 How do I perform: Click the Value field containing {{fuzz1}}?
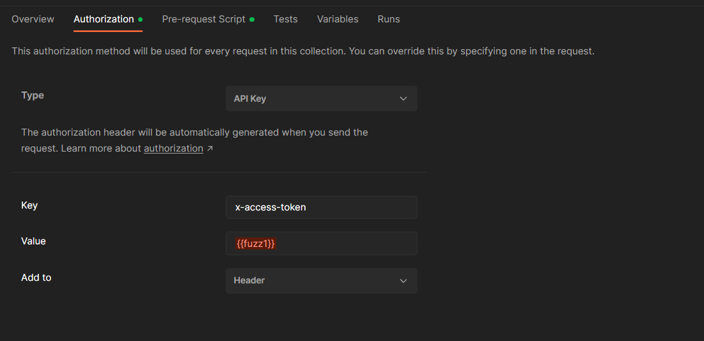click(x=322, y=244)
